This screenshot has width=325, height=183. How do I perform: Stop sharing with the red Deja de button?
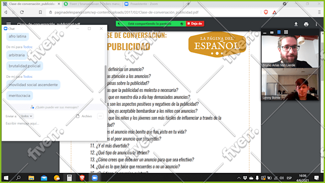[x=195, y=23]
